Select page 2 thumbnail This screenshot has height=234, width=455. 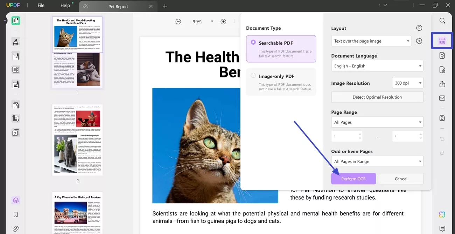coord(78,139)
